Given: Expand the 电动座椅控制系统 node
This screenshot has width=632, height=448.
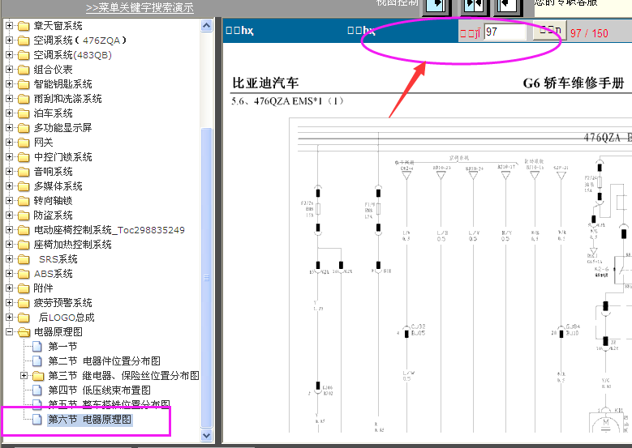Looking at the screenshot, I should (x=9, y=230).
